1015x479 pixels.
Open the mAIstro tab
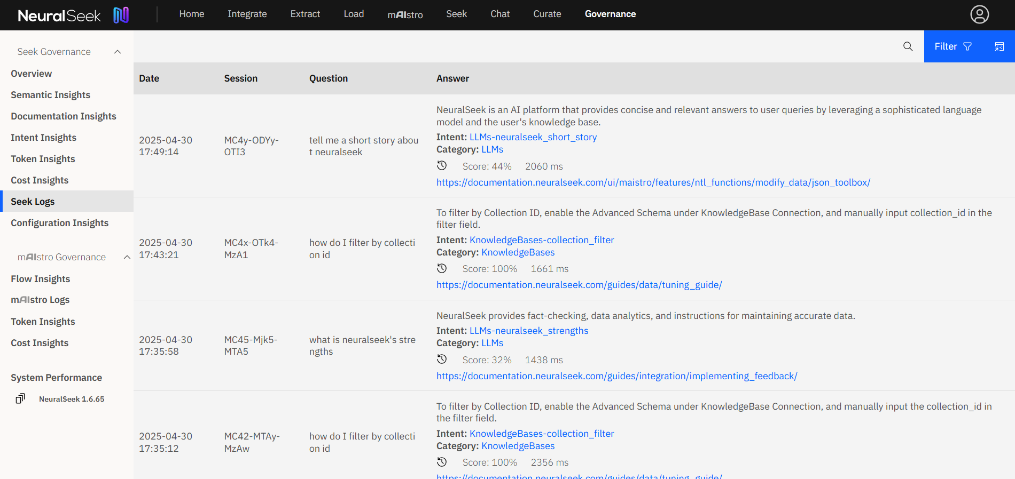coord(405,14)
